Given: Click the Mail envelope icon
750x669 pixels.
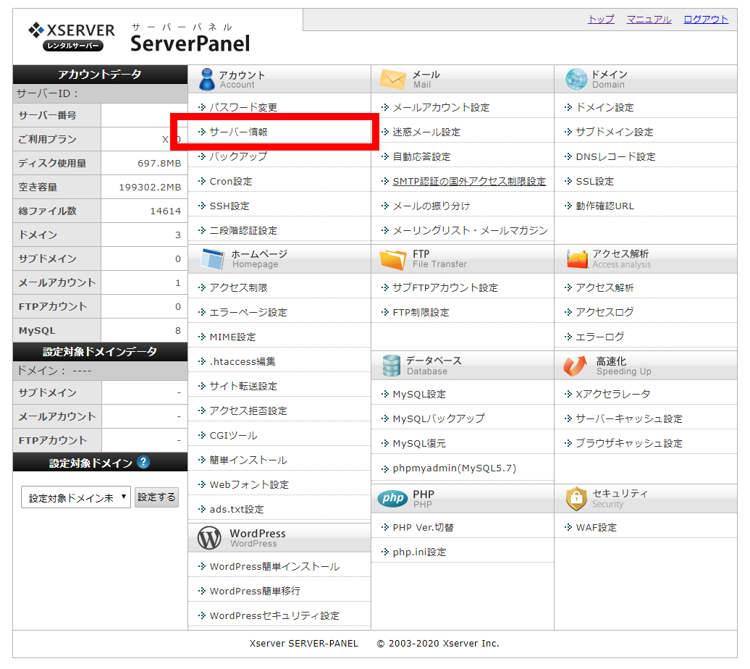Looking at the screenshot, I should pyautogui.click(x=392, y=79).
